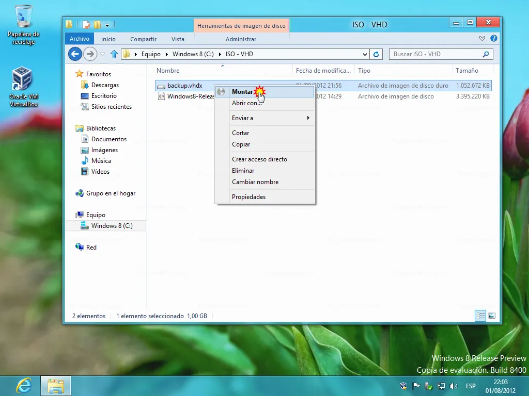Choose Montar from the context menu
The image size is (529, 396).
[x=265, y=92]
